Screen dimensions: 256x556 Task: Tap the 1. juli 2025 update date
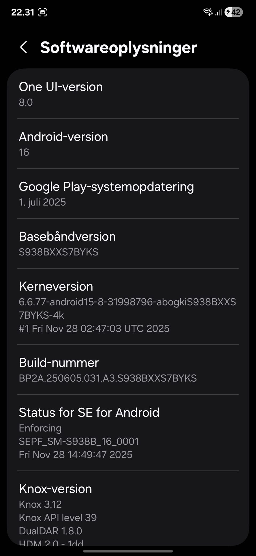pos(42,202)
